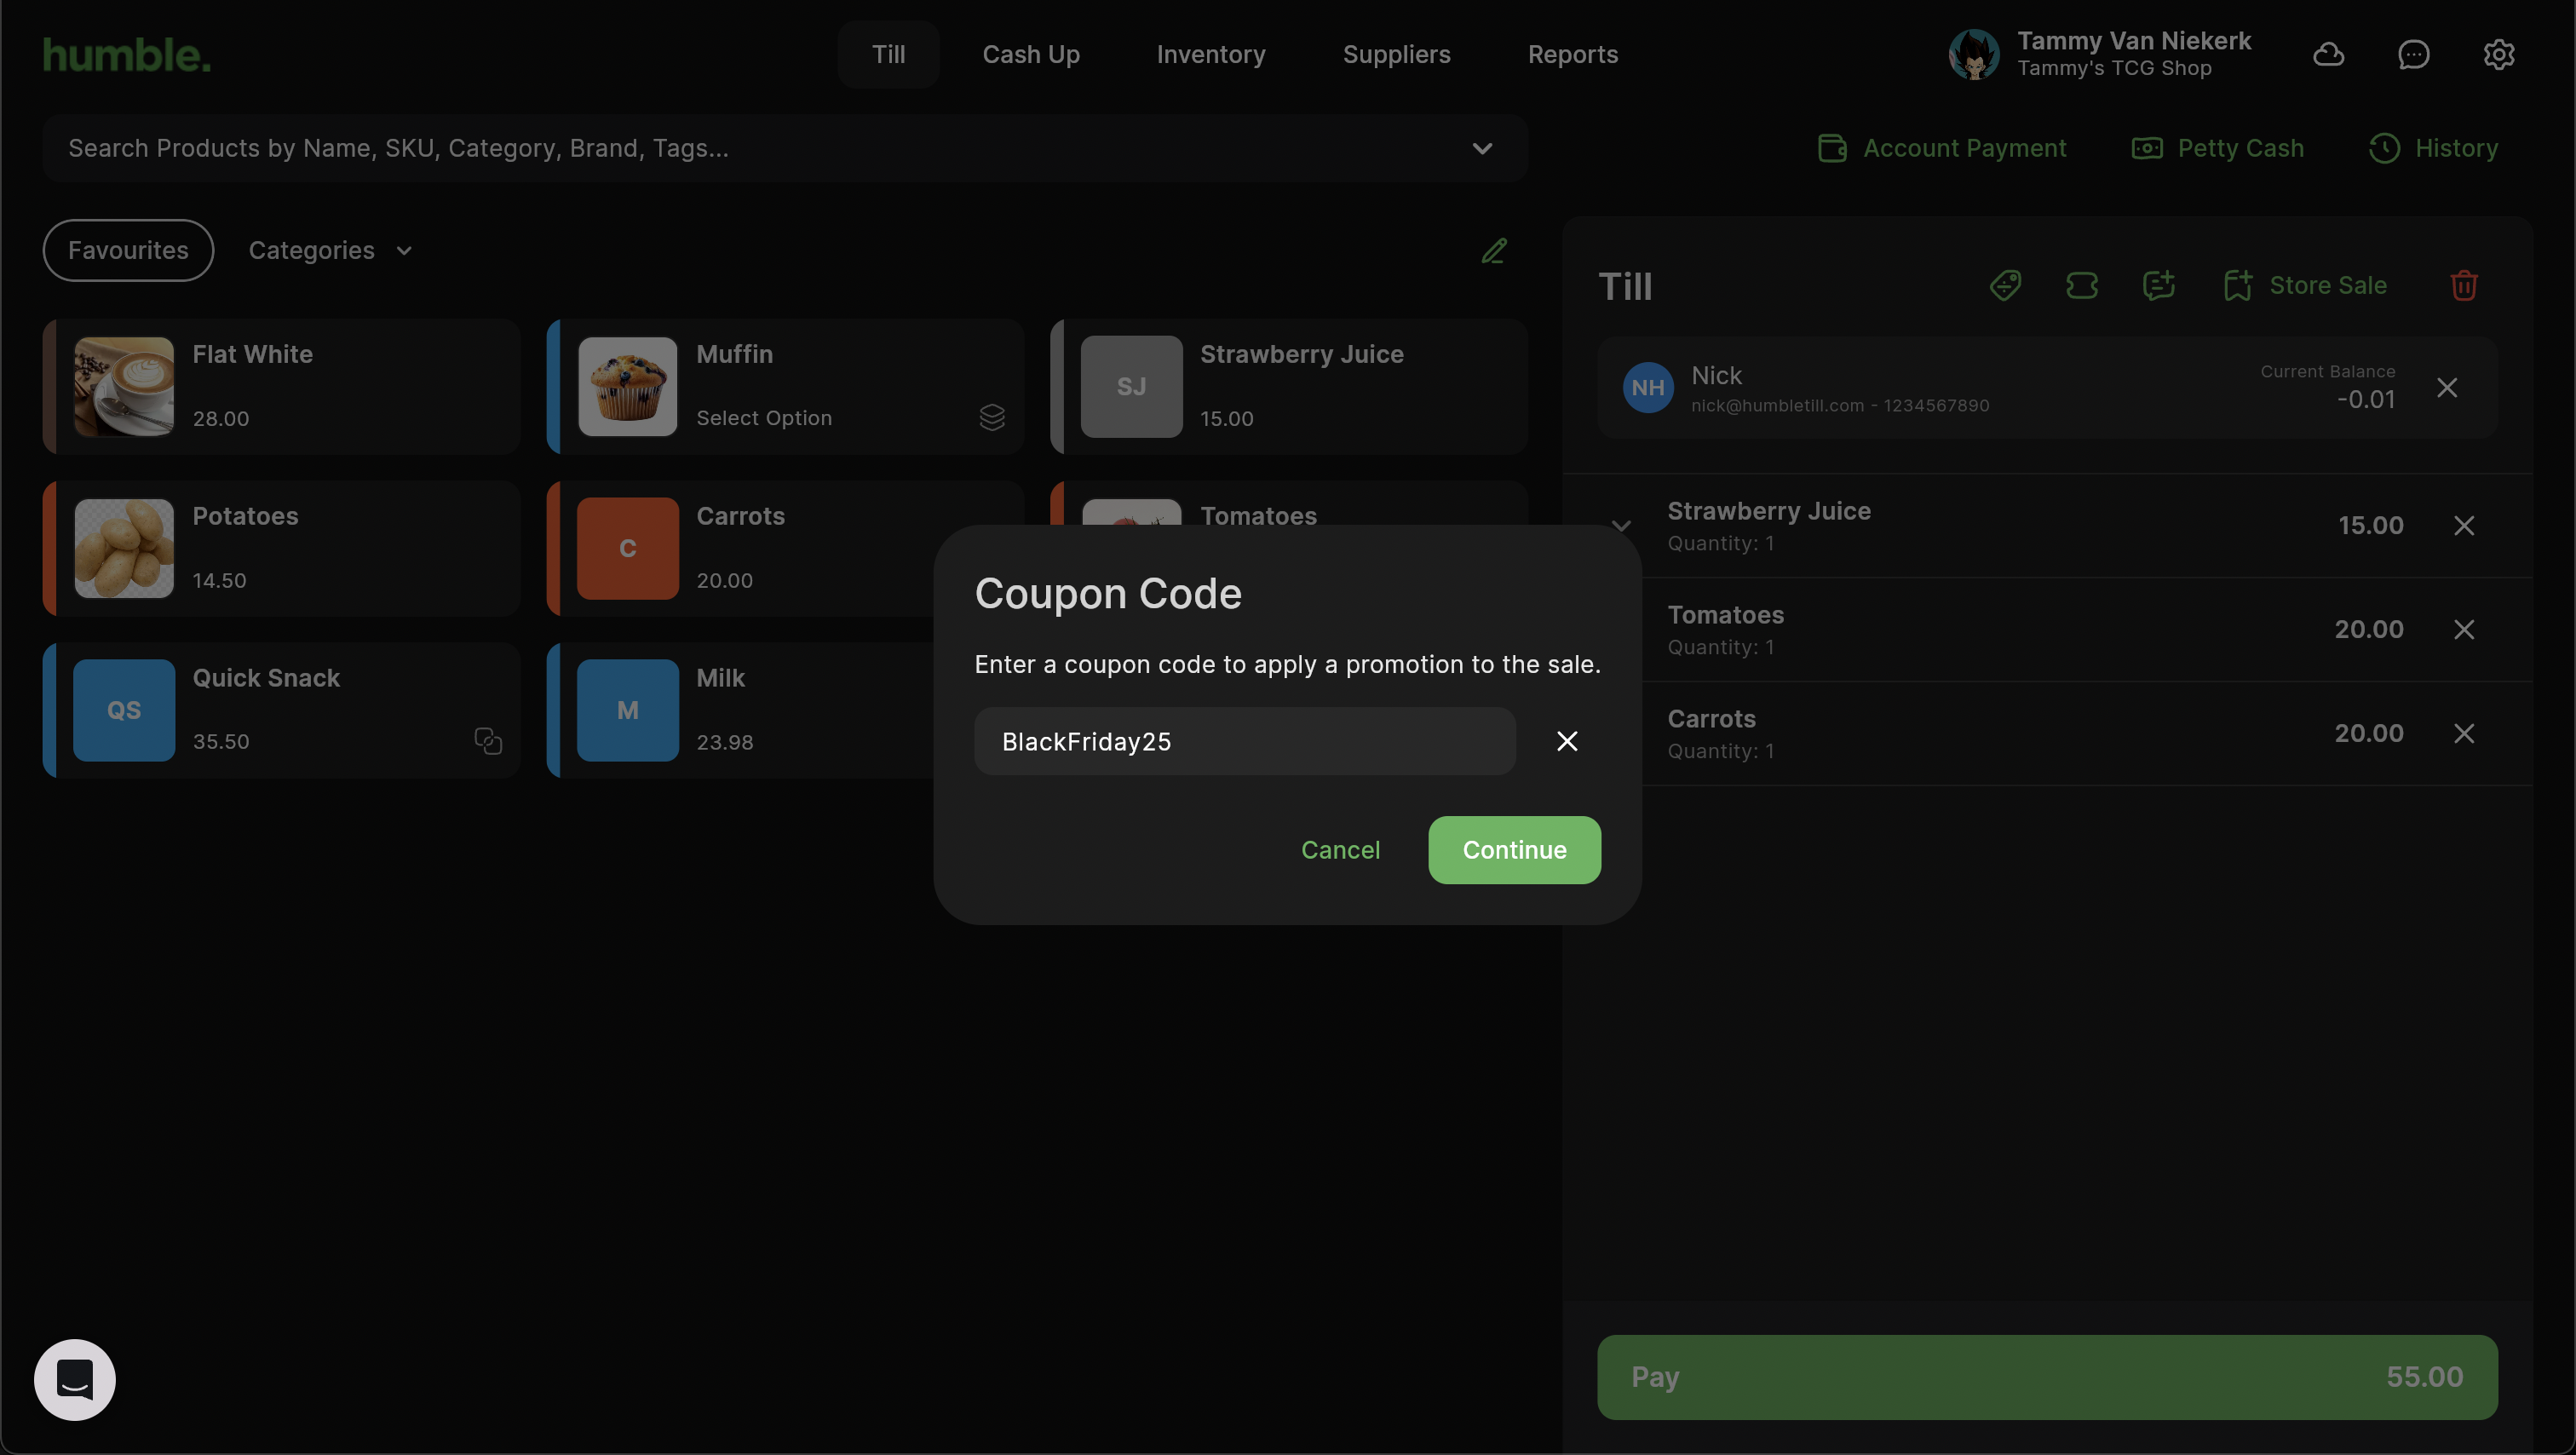Open the chat message icon in header
The width and height of the screenshot is (2576, 1455).
tap(2414, 54)
